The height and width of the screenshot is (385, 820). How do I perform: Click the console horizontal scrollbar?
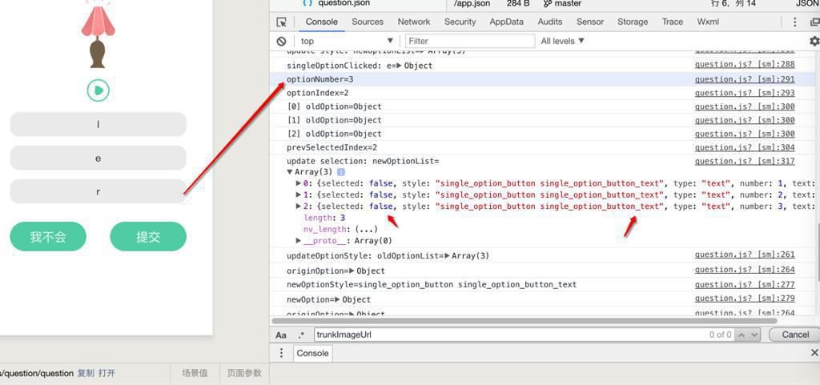pyautogui.click(x=525, y=321)
